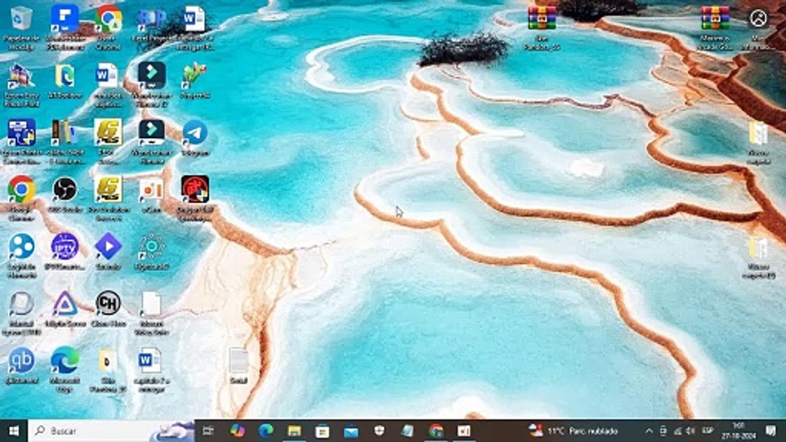Image resolution: width=786 pixels, height=442 pixels.
Task: Open Task View in the taskbar
Action: tap(208, 430)
